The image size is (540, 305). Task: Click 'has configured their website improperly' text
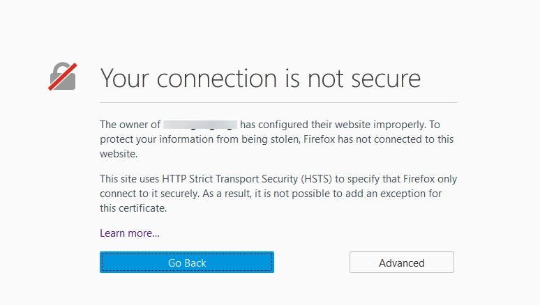(333, 125)
